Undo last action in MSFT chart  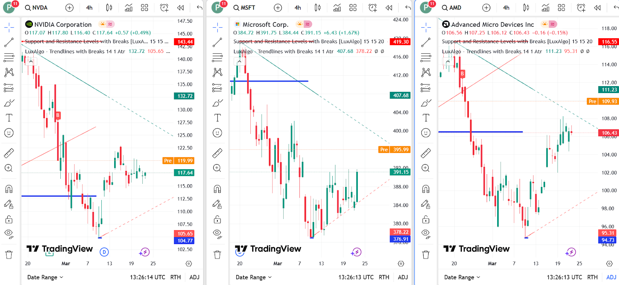[x=408, y=8]
